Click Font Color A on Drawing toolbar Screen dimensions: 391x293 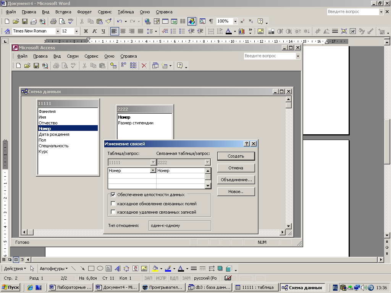181,268
